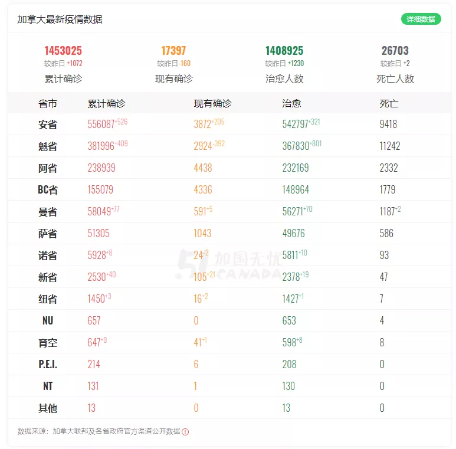Click the 加拿大最新疫情数据 title
Screen dimensions: 456x449
[60, 19]
